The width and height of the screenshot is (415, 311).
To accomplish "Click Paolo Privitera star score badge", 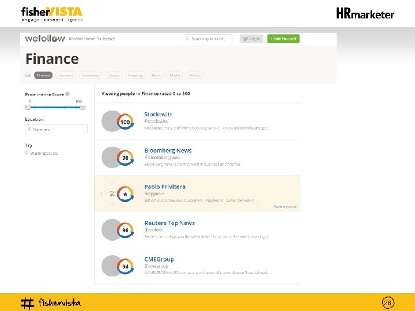I will pyautogui.click(x=125, y=194).
